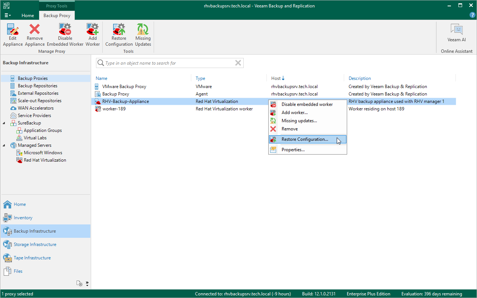
Task: Click Connected to server status text
Action: [x=243, y=294]
